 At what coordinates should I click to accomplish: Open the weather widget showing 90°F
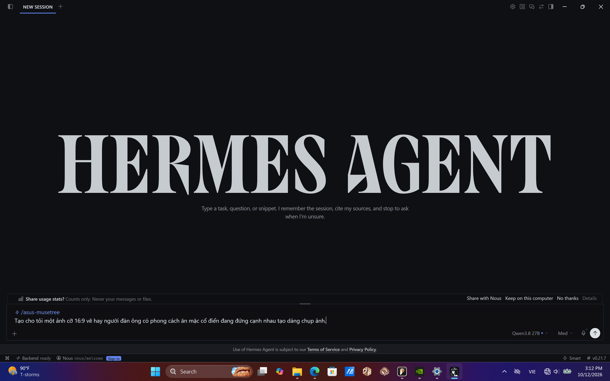click(x=24, y=372)
